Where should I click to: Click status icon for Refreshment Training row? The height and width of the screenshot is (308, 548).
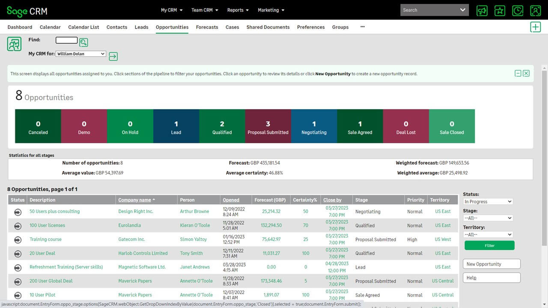[18, 267]
